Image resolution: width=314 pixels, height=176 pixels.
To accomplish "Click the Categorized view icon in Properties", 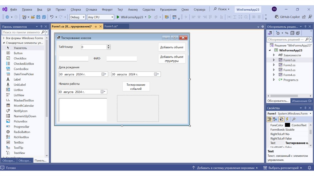I will click(x=269, y=119).
